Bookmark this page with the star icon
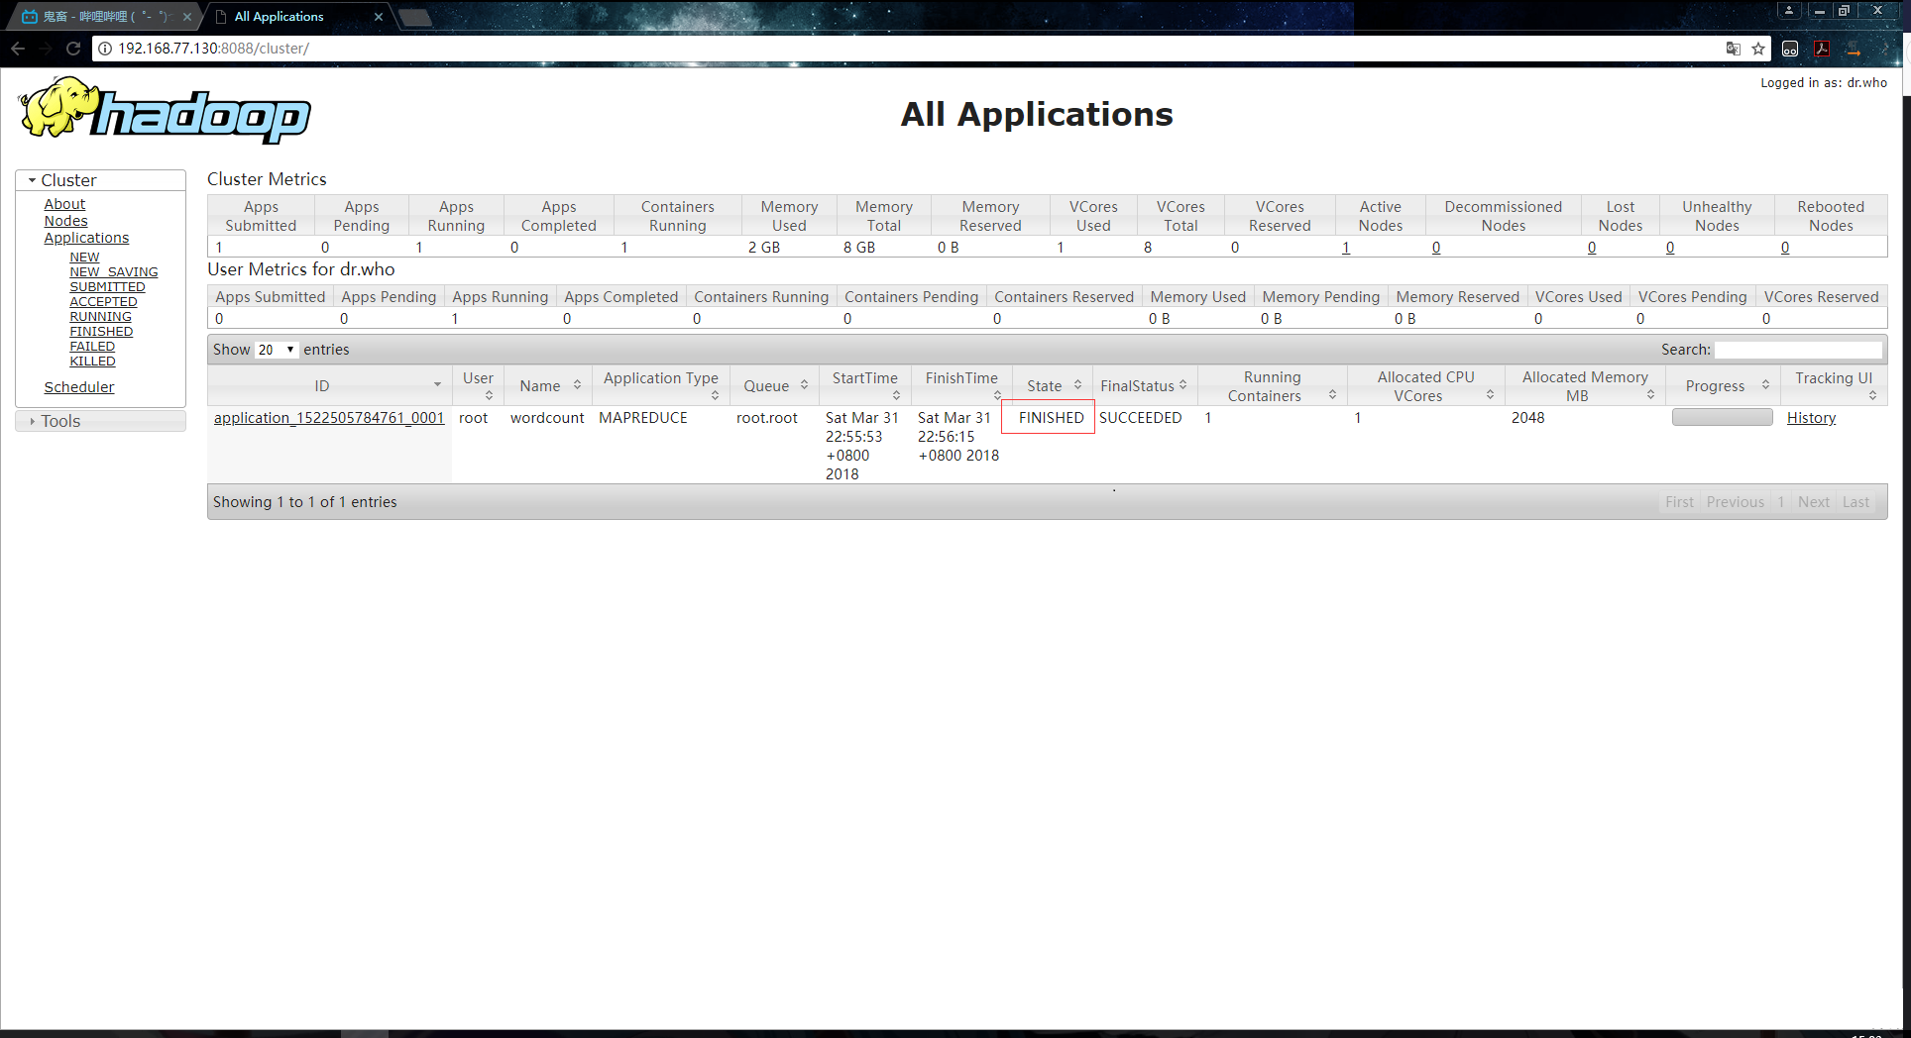This screenshot has width=1911, height=1038. coord(1758,49)
